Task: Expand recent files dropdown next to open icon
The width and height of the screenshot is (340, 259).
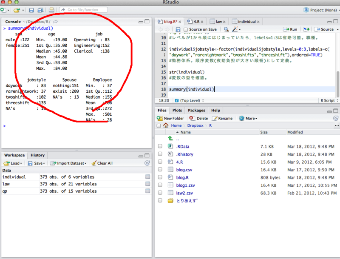Action: pos(23,10)
